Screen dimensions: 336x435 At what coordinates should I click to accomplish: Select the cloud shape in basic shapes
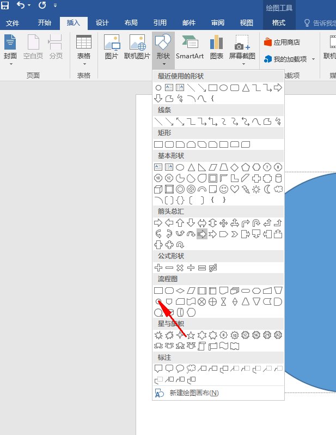(x=278, y=189)
